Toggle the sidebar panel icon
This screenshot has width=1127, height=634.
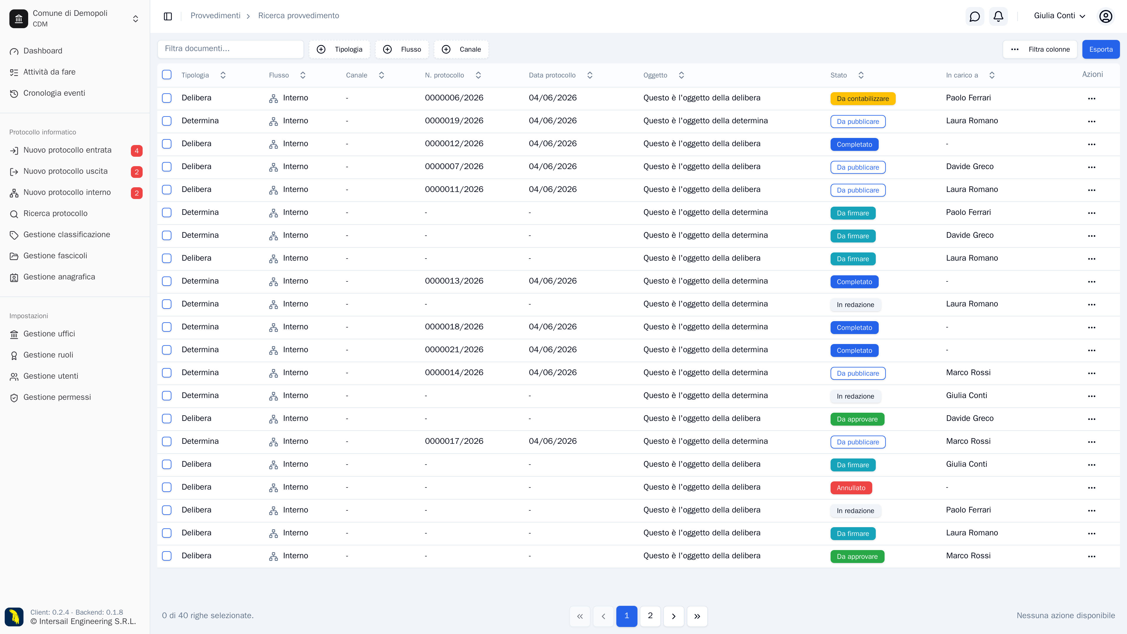pyautogui.click(x=168, y=16)
